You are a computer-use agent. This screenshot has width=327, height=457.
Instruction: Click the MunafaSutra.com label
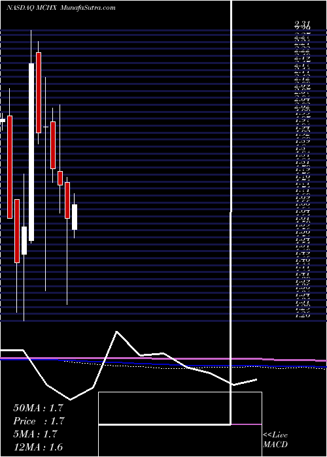pyautogui.click(x=88, y=8)
